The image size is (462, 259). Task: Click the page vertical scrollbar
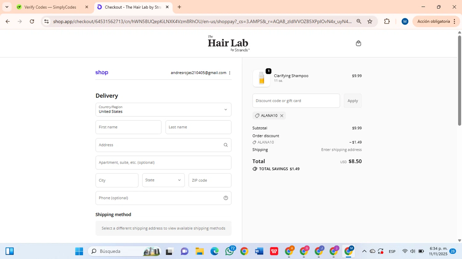(x=460, y=81)
